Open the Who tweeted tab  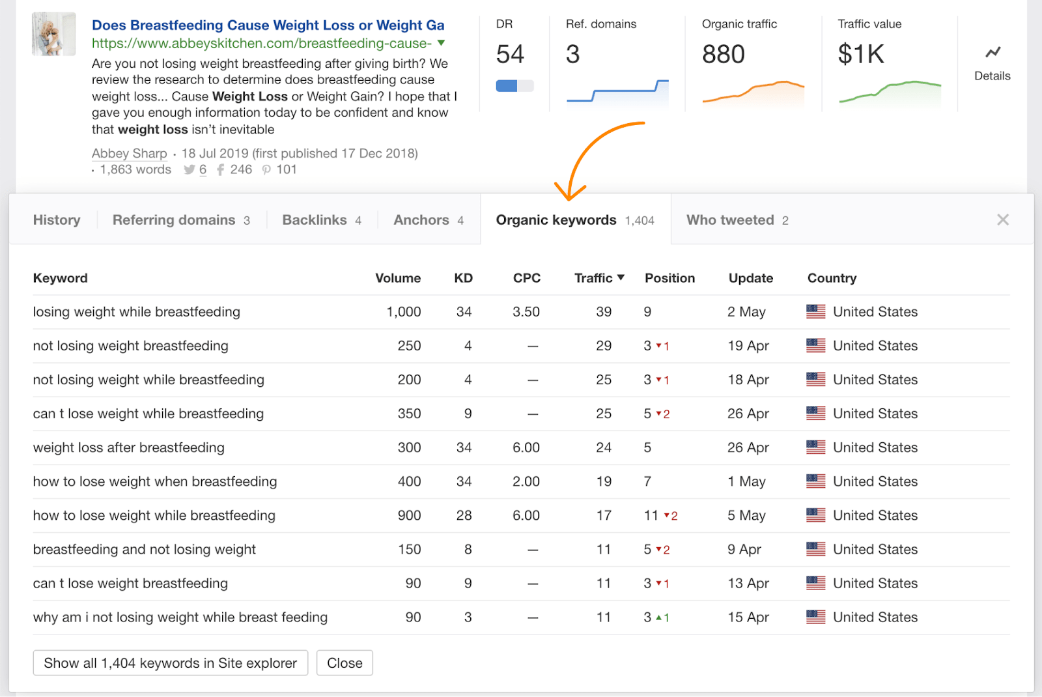pyautogui.click(x=729, y=220)
